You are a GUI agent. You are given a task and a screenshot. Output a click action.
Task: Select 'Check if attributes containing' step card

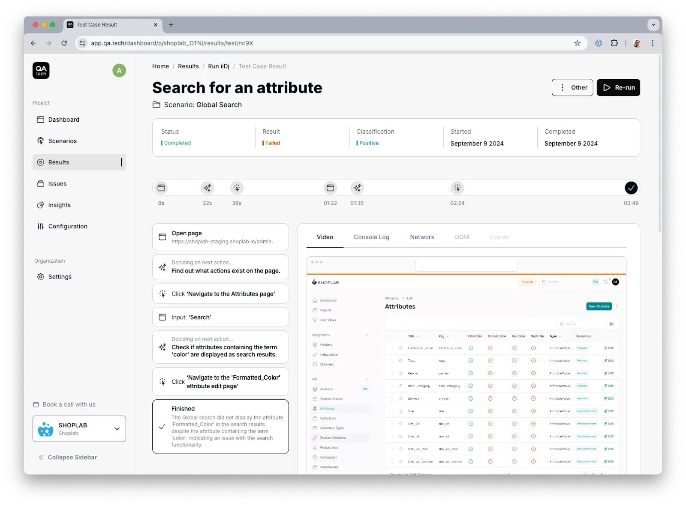click(x=220, y=347)
